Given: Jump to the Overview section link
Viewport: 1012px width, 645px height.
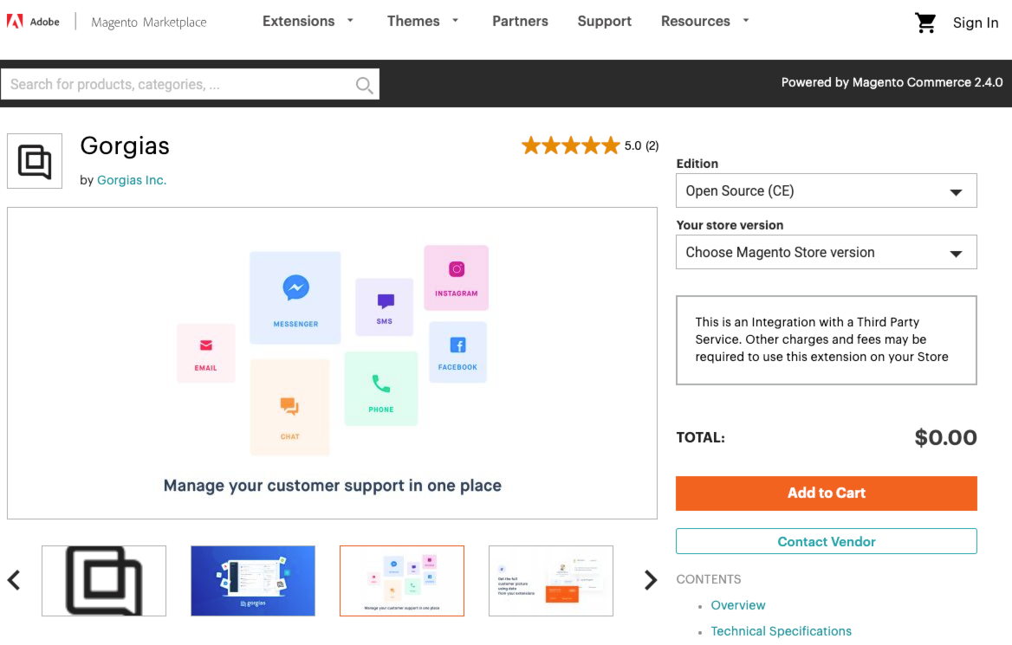Looking at the screenshot, I should tap(737, 606).
